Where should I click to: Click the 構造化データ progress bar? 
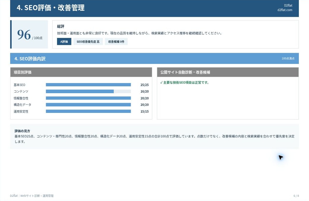click(x=88, y=105)
